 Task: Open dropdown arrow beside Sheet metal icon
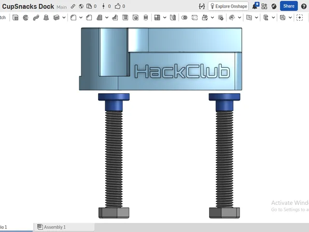[290, 17]
